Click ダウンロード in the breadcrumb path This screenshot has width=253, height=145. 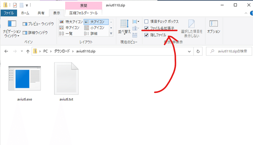(62, 51)
